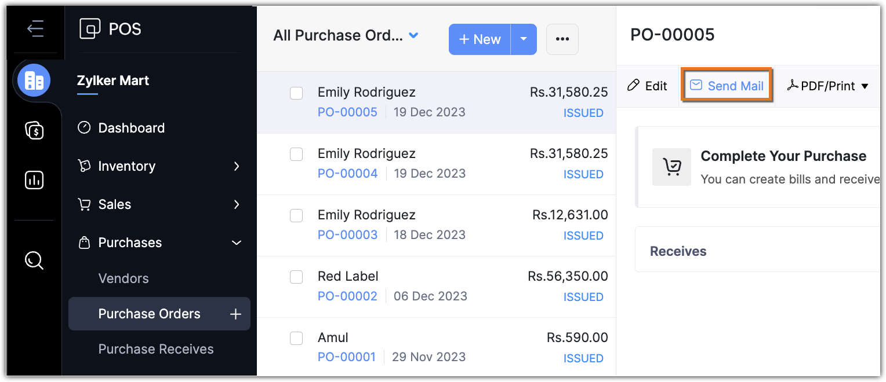Open Vendors in the Purchases menu
This screenshot has height=382, width=886.
point(124,278)
